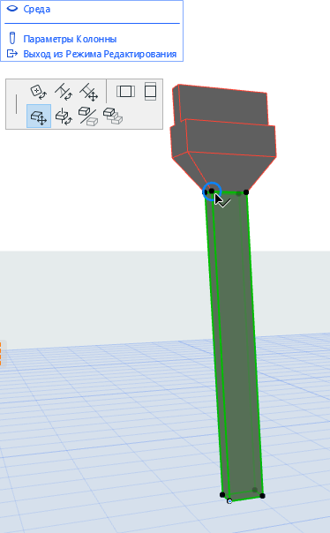Select the rotate column cross-section icon
330x533 pixels.
coord(39,92)
